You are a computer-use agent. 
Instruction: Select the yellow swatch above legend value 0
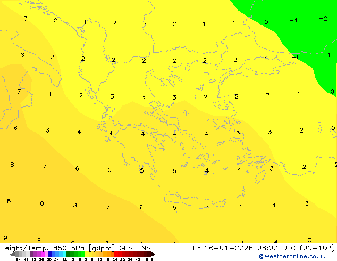pos(87,255)
